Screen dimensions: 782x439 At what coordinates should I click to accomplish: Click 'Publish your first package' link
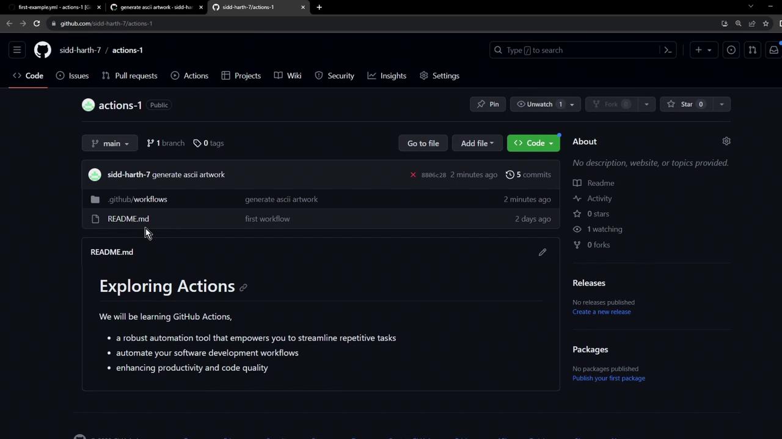click(x=608, y=378)
